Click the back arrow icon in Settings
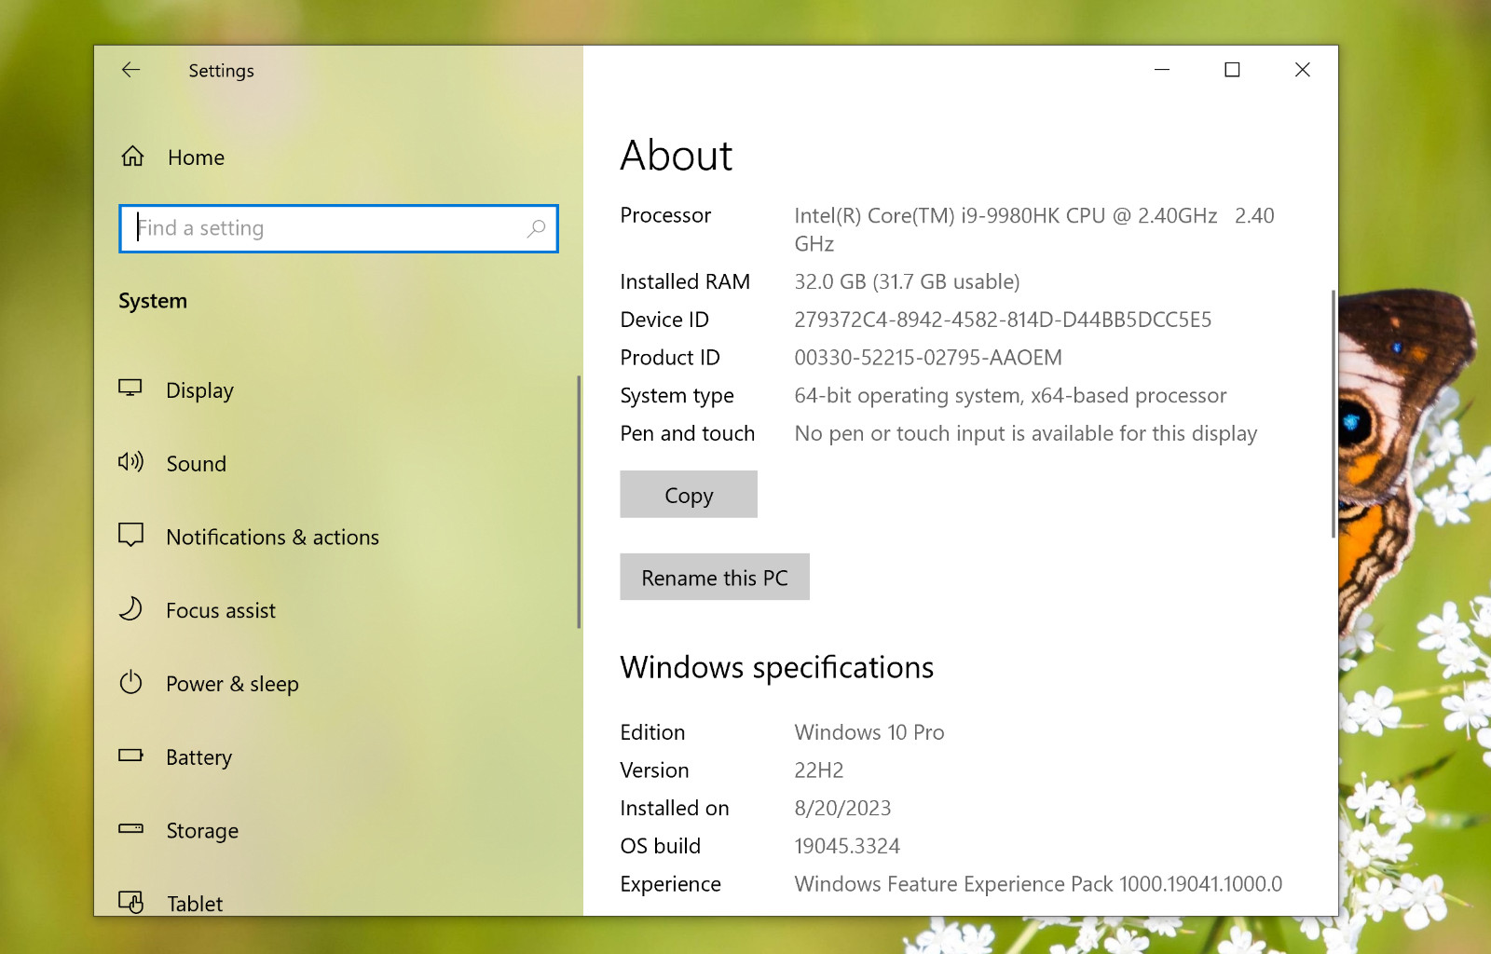The height and width of the screenshot is (954, 1491). pyautogui.click(x=130, y=70)
